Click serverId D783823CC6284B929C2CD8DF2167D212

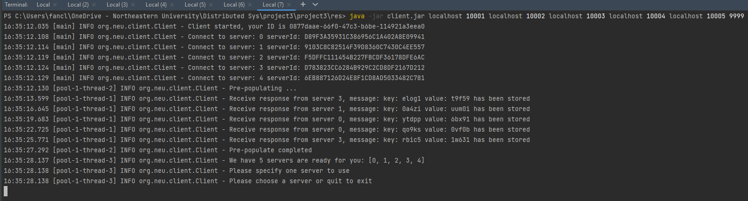click(365, 67)
